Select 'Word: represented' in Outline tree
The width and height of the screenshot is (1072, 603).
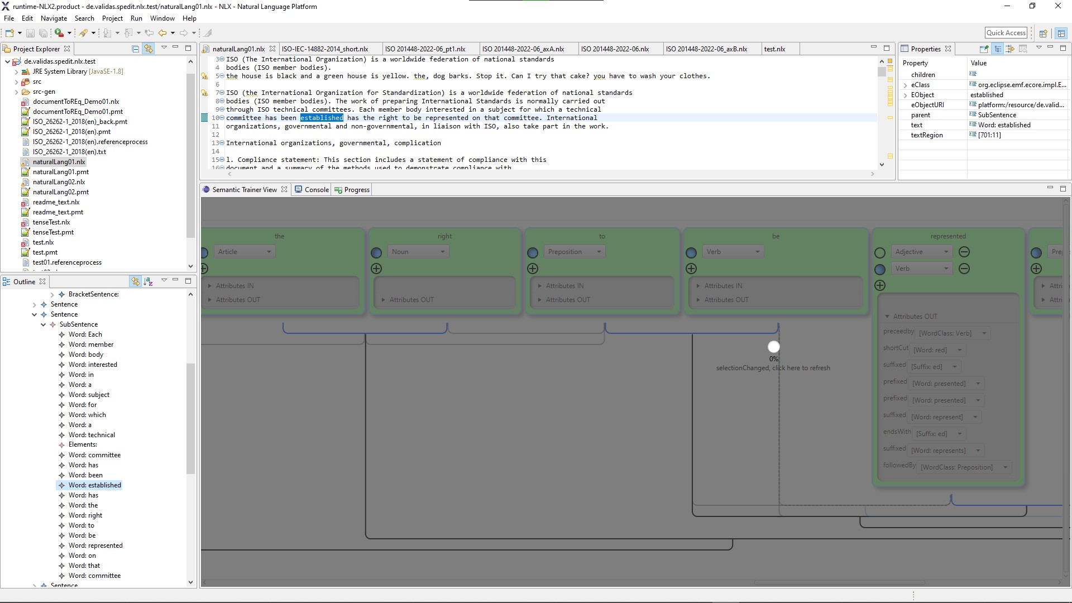(95, 545)
